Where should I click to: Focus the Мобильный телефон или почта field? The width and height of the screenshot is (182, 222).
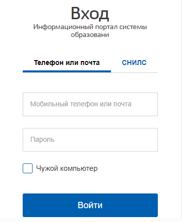[x=90, y=104]
